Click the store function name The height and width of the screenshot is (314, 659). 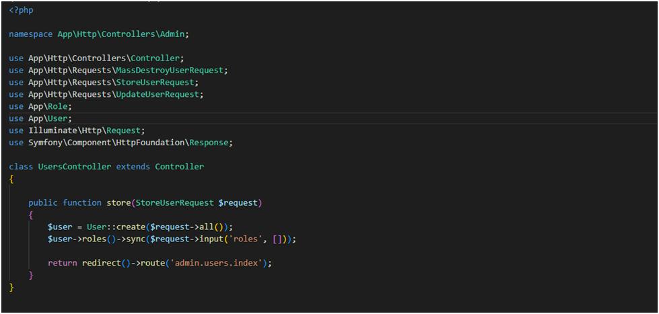pos(118,203)
